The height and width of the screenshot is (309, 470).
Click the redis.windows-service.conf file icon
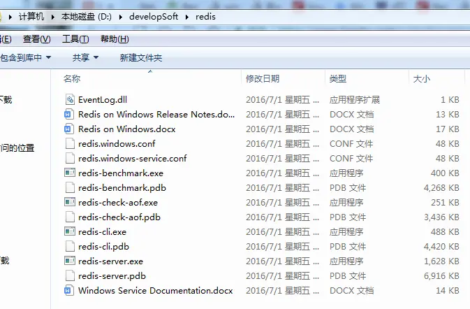pos(70,159)
